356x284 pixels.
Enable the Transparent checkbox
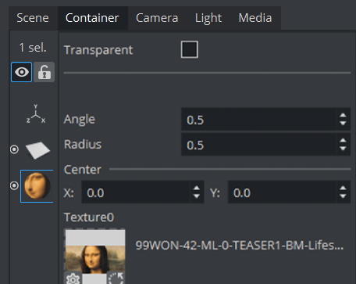(x=190, y=49)
